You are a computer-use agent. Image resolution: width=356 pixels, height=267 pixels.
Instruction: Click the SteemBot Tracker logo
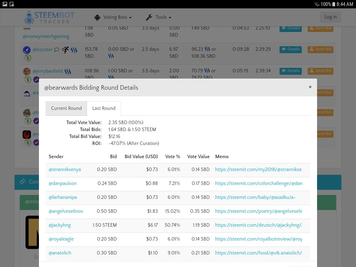click(x=49, y=17)
